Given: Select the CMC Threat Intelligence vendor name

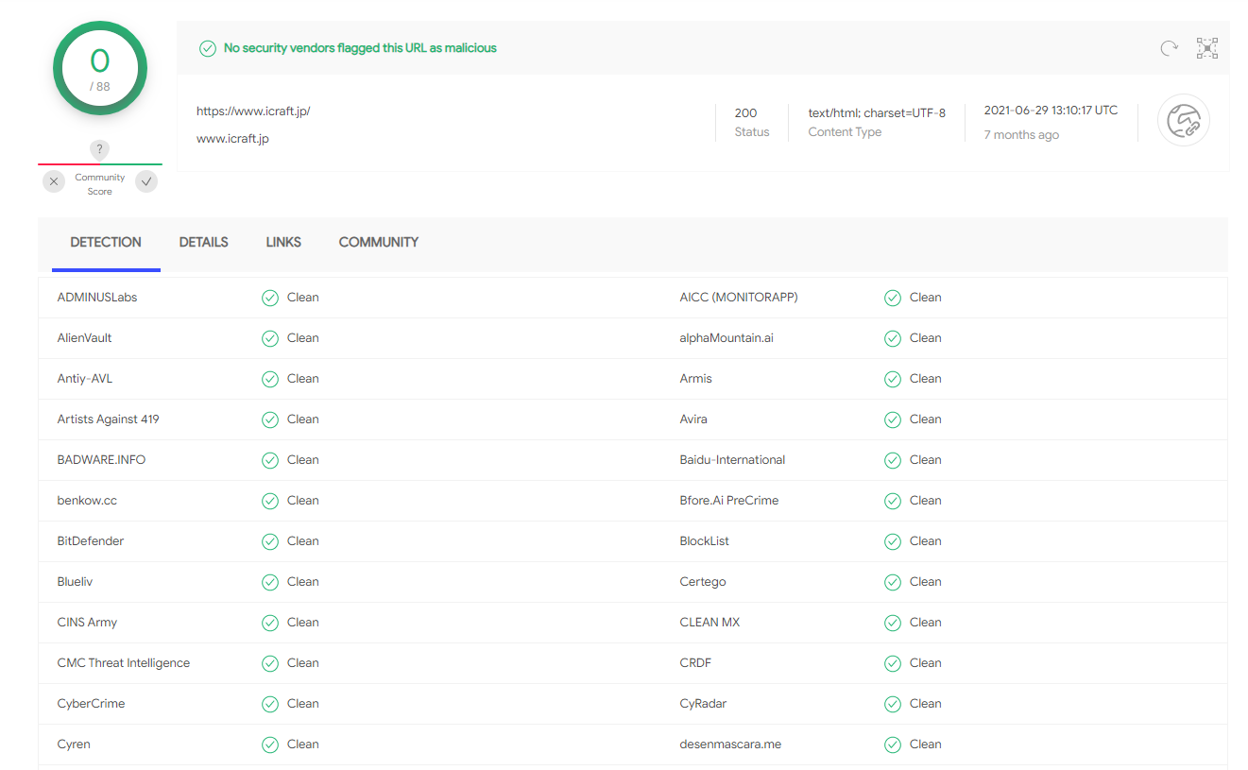Looking at the screenshot, I should pos(124,663).
